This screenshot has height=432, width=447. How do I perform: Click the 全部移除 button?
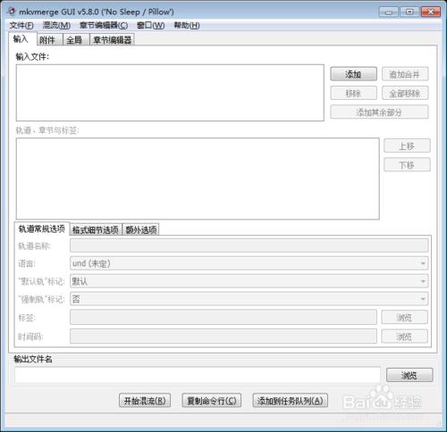(405, 94)
